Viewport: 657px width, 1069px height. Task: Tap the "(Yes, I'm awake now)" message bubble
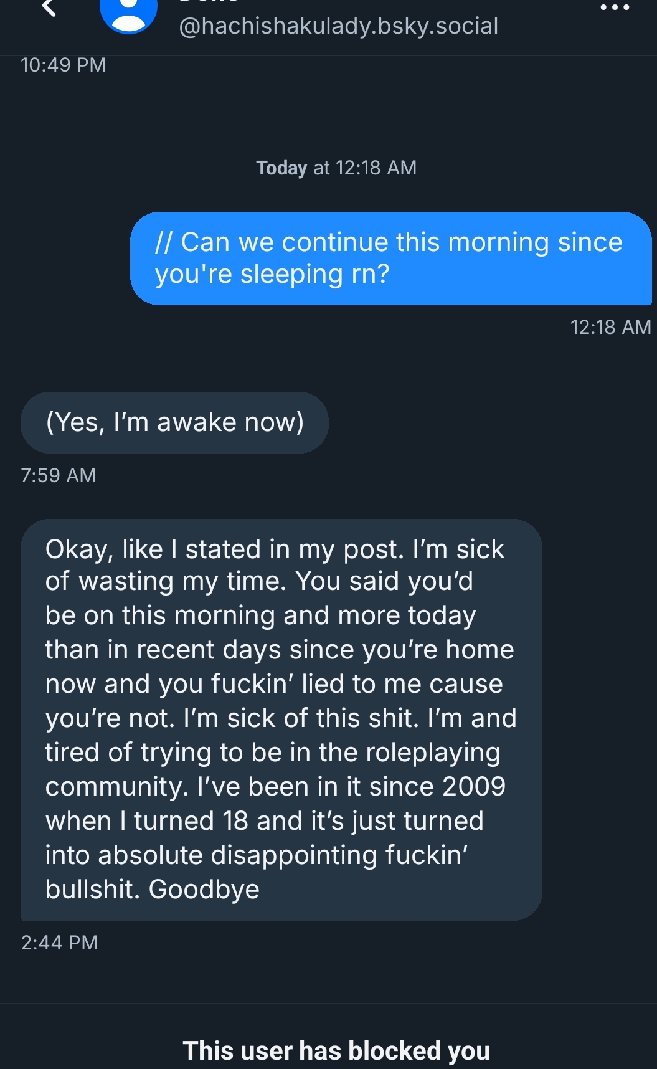tap(174, 422)
